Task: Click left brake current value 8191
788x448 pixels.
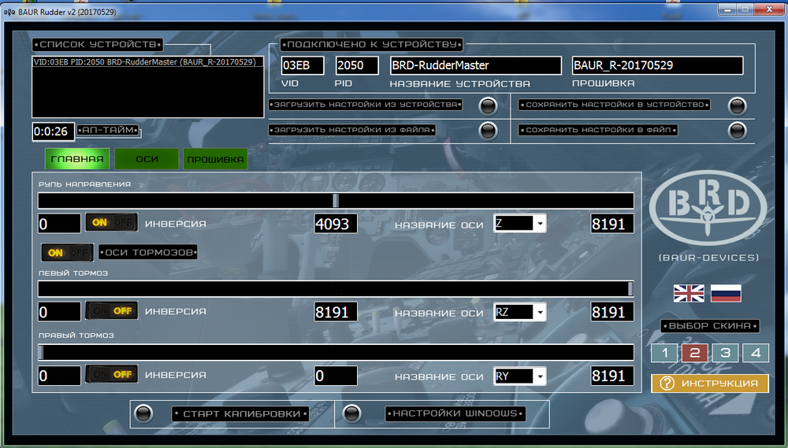Action: point(336,312)
